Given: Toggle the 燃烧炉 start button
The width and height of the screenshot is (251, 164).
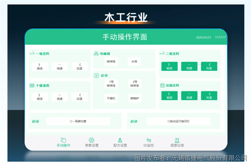Looking at the screenshot, I should 135,98.
